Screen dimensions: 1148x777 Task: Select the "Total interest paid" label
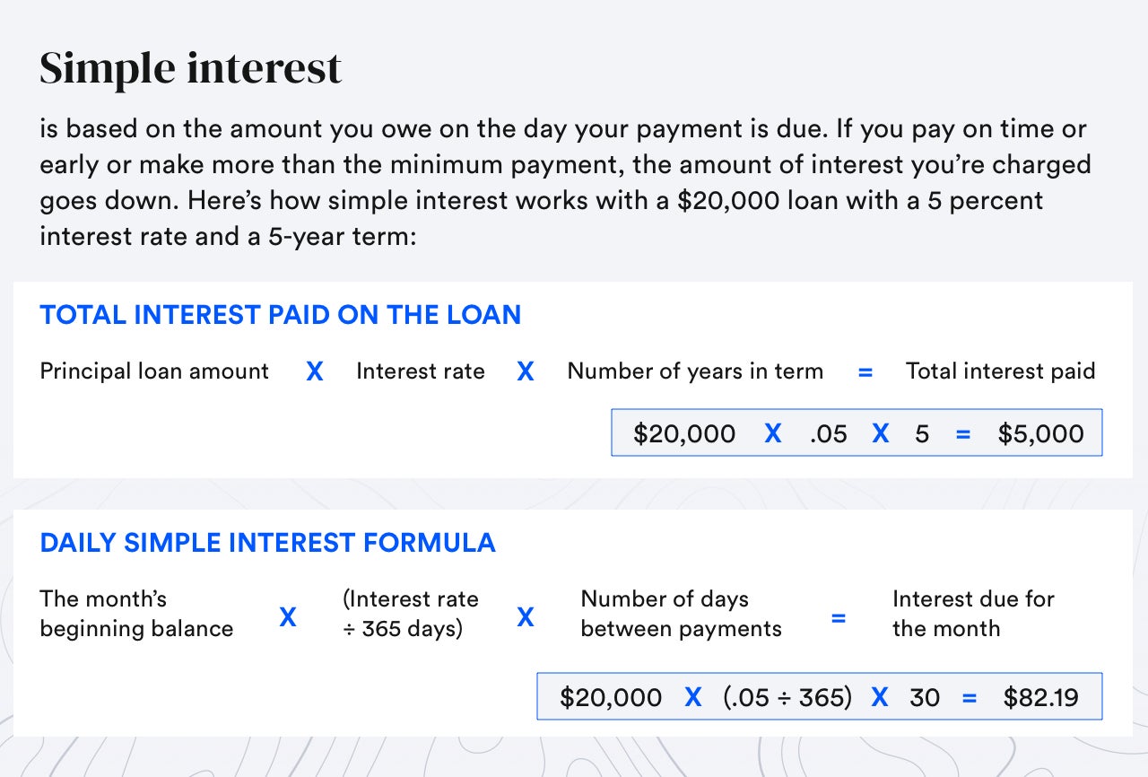coord(1000,371)
